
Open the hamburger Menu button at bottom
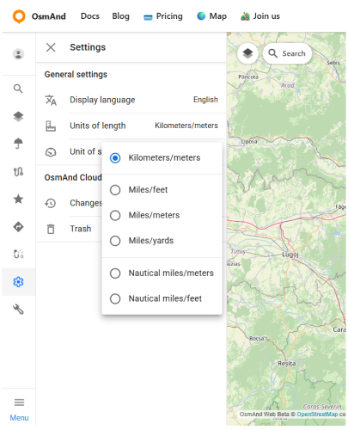(x=19, y=409)
